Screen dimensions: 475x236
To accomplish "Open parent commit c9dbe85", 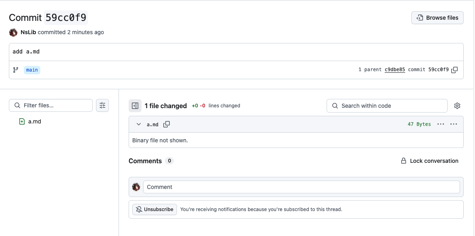I will point(395,70).
